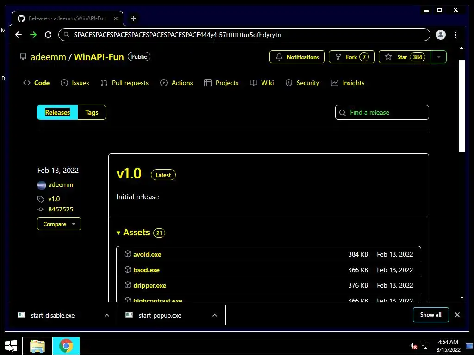Fork the repository
The width and height of the screenshot is (474, 355).
(352, 57)
